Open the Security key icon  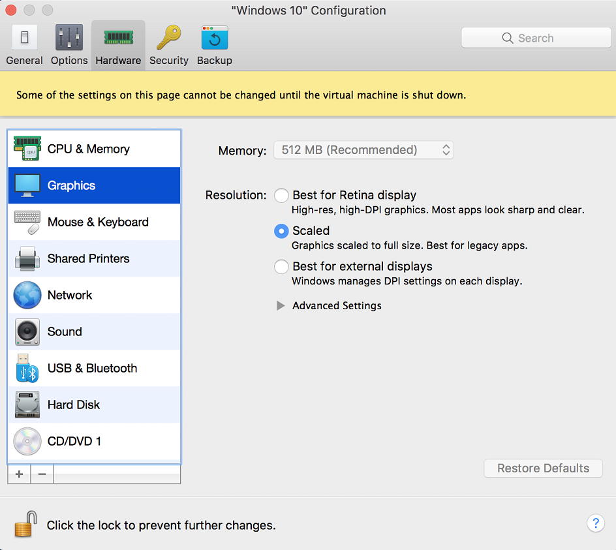(x=168, y=37)
